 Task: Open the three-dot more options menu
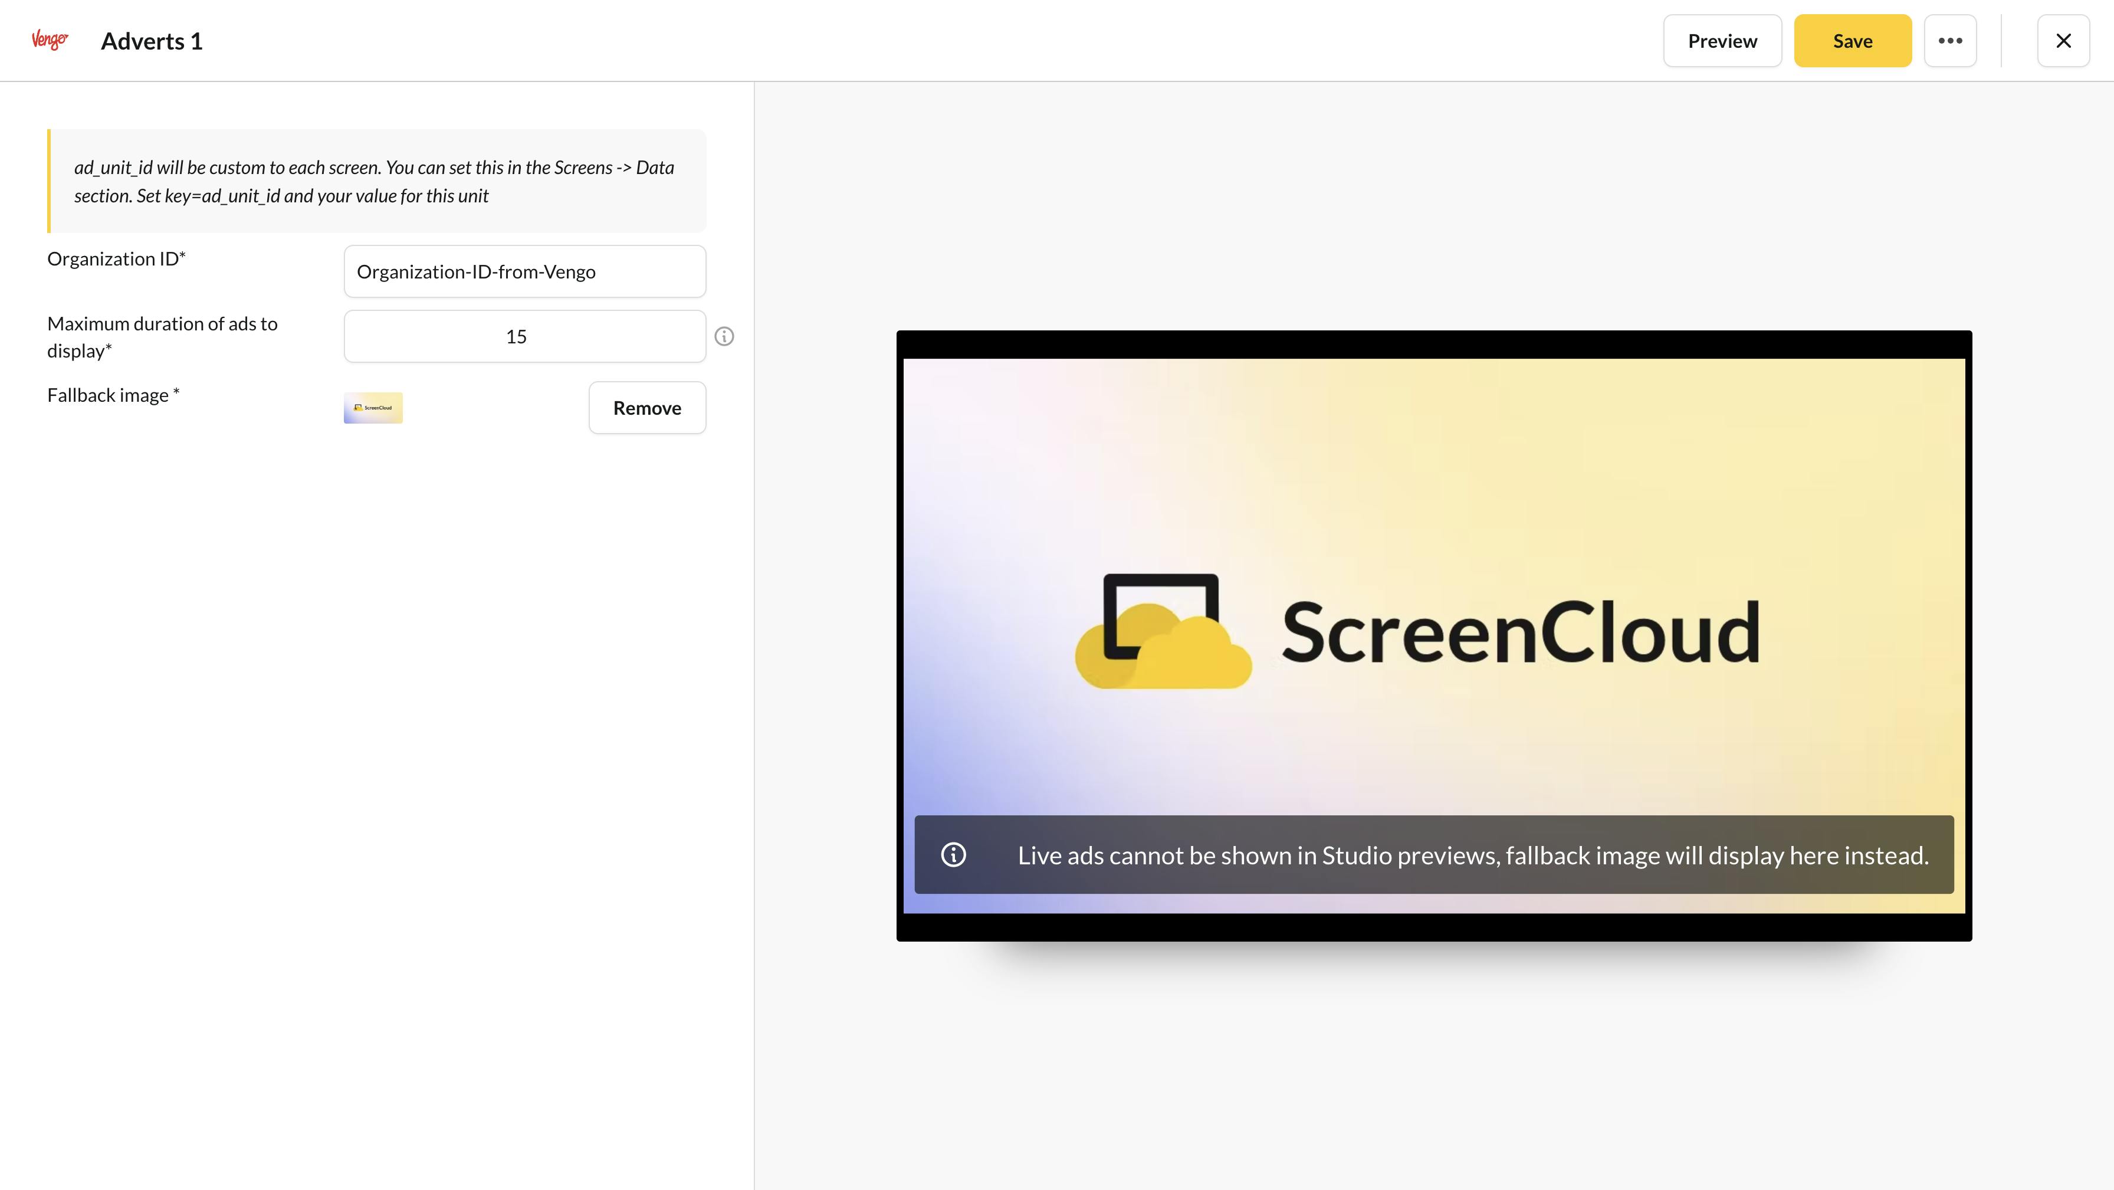[x=1950, y=40]
